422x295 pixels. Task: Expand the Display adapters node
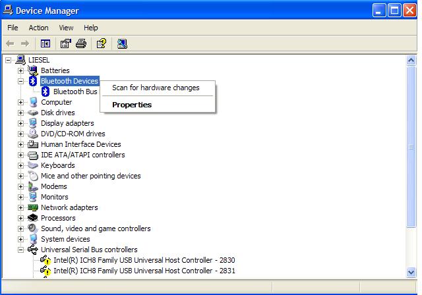click(20, 123)
